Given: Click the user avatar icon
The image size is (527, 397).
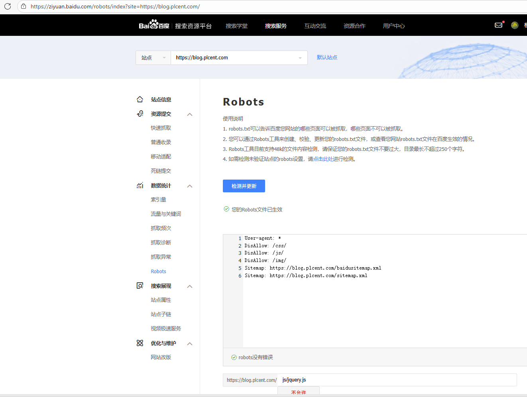Looking at the screenshot, I should coord(515,25).
